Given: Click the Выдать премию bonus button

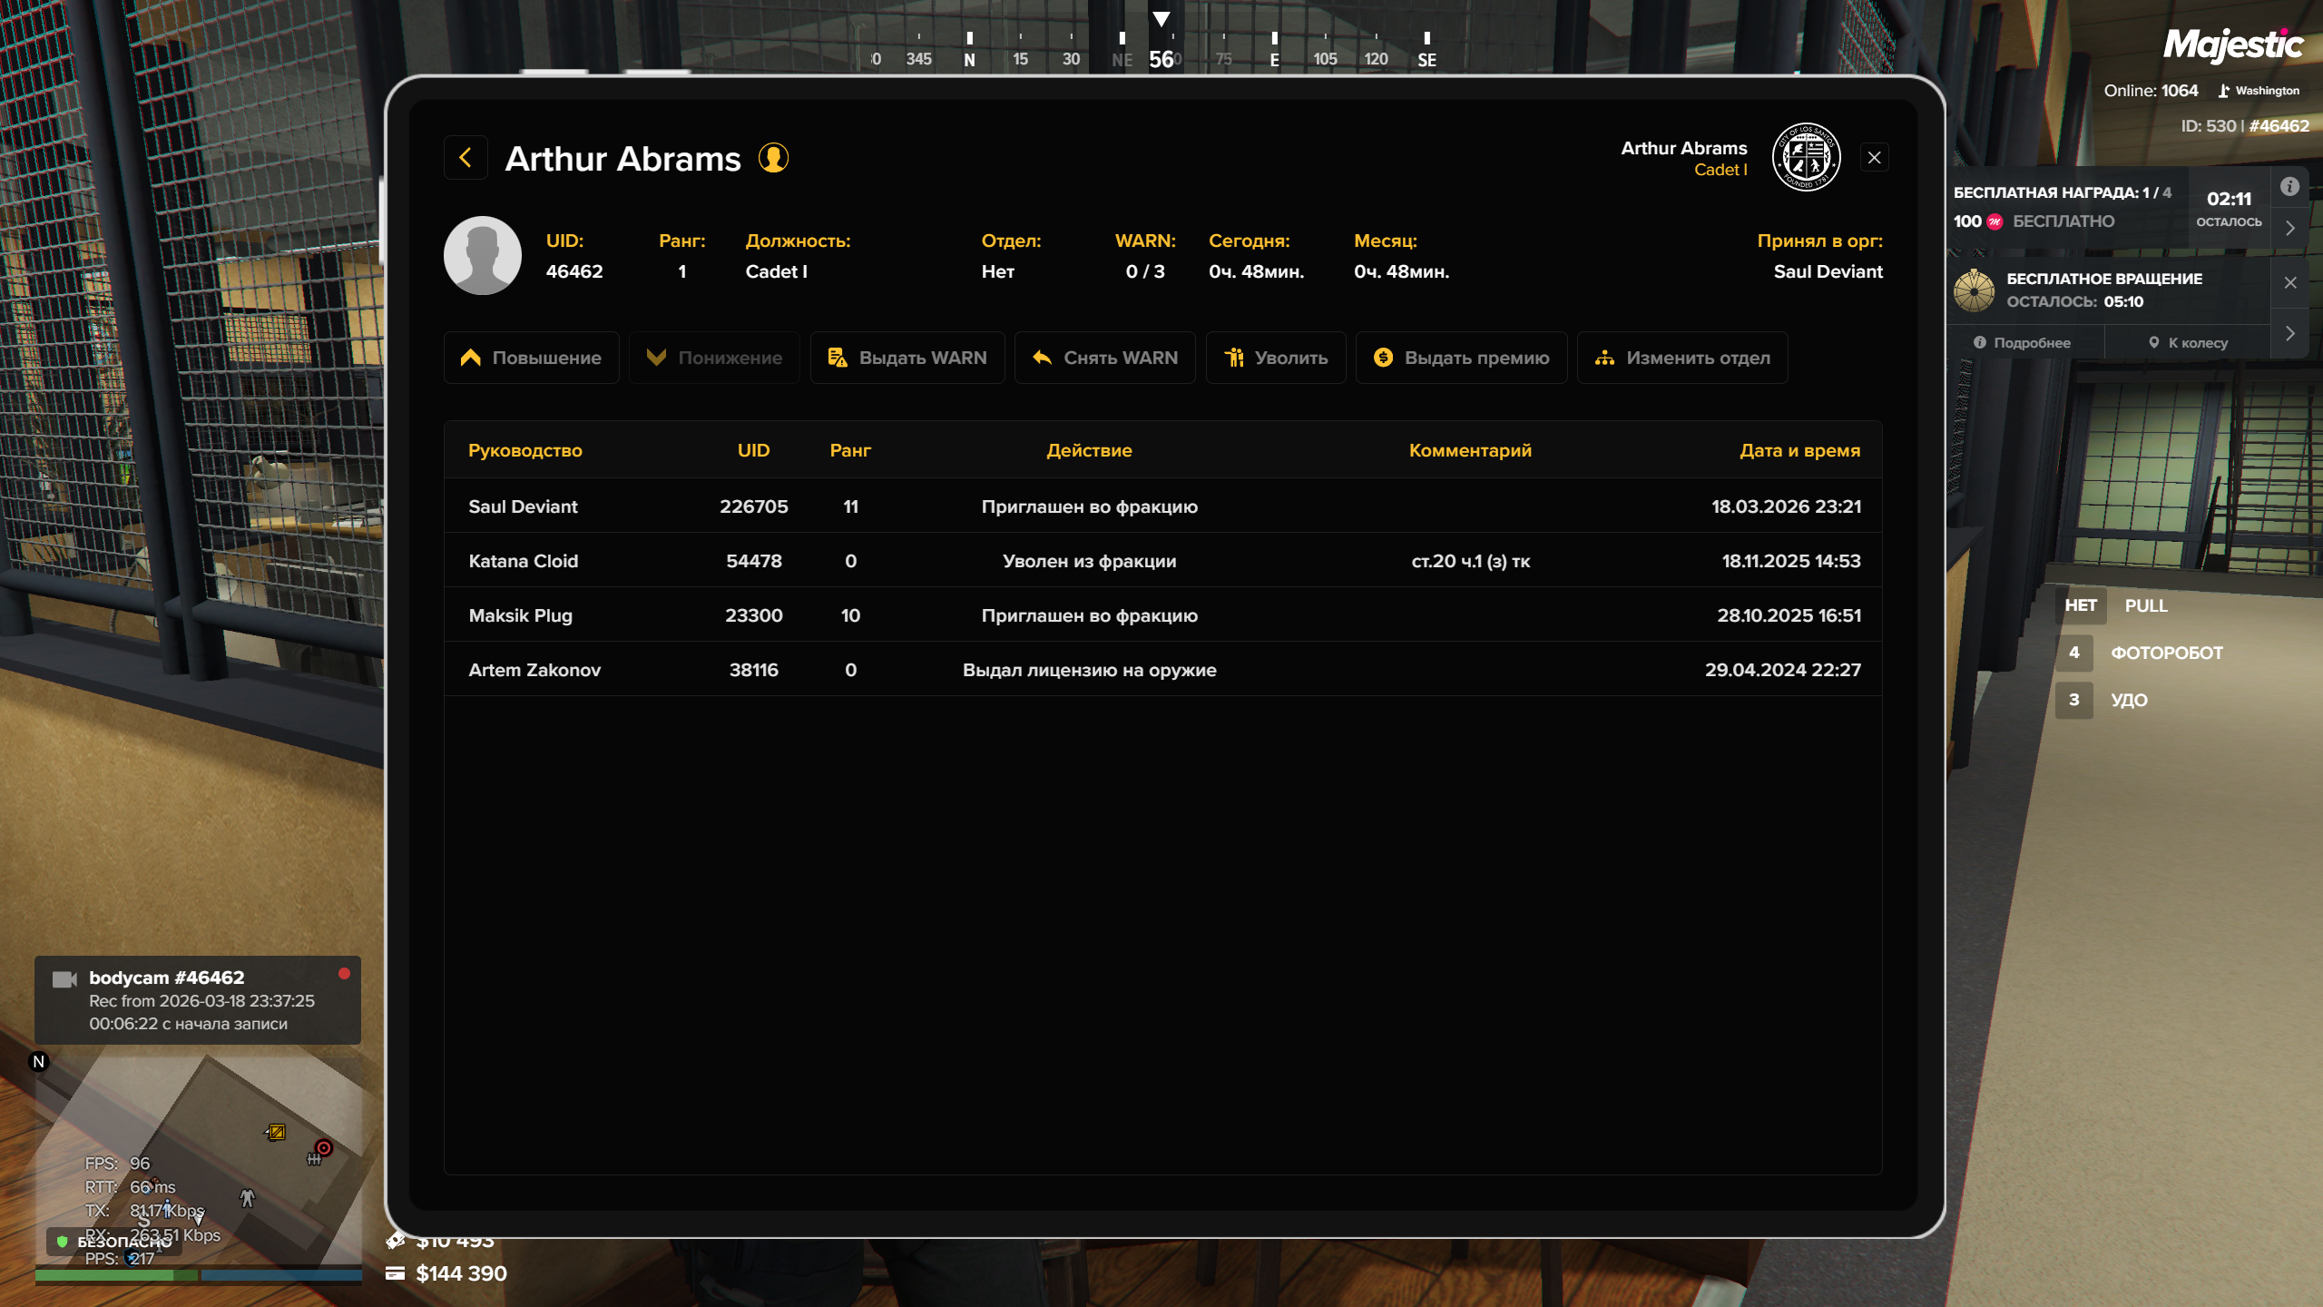Looking at the screenshot, I should (1461, 358).
